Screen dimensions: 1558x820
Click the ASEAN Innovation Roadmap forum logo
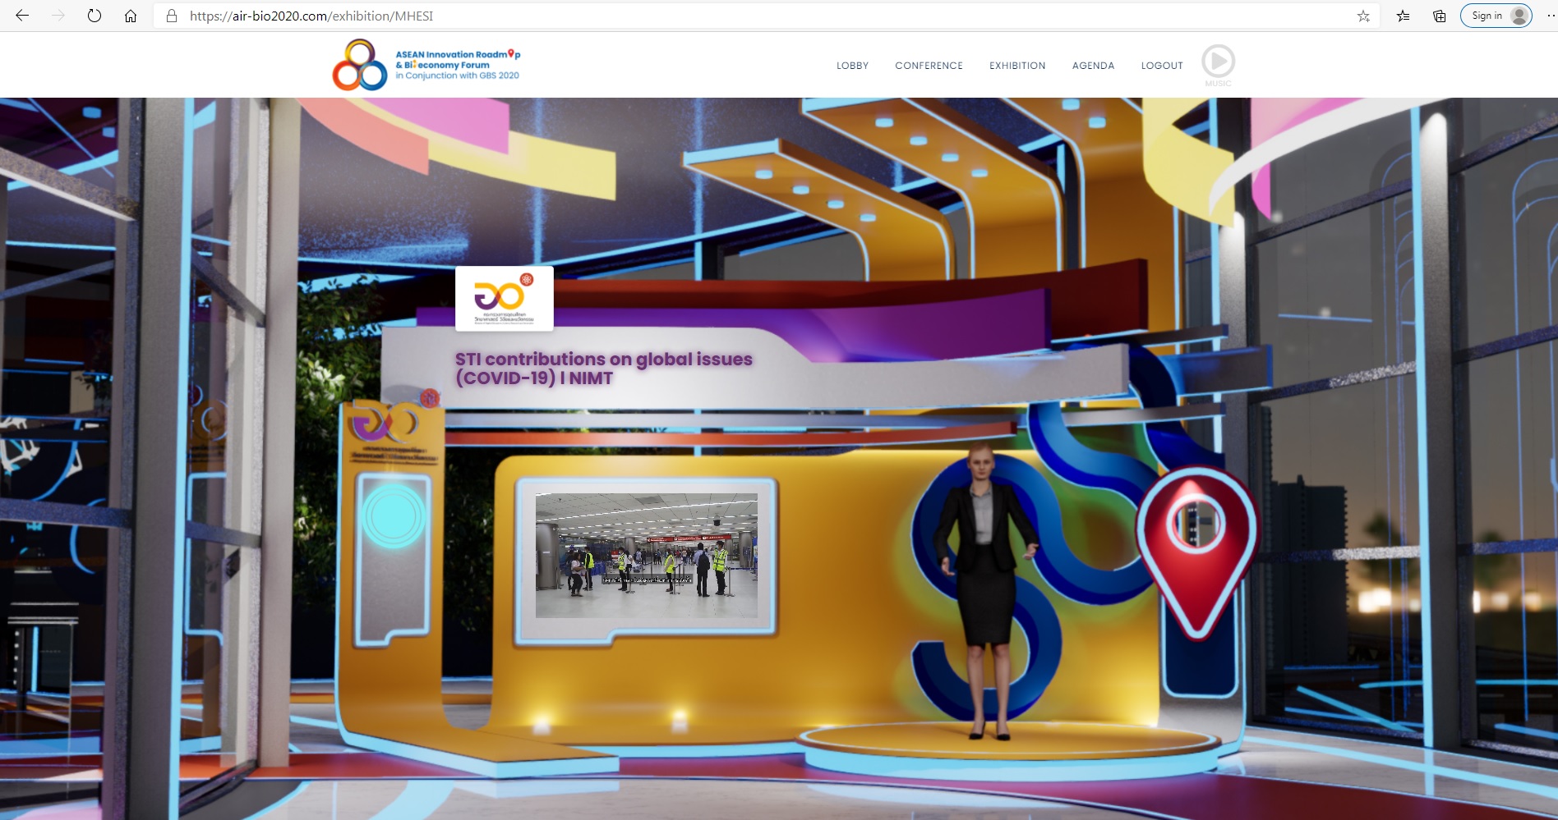[426, 65]
